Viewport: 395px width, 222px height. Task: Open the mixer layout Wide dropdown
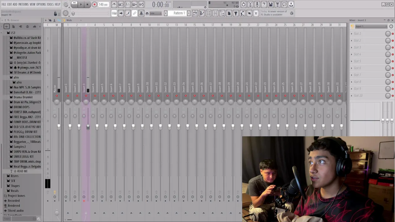click(69, 20)
